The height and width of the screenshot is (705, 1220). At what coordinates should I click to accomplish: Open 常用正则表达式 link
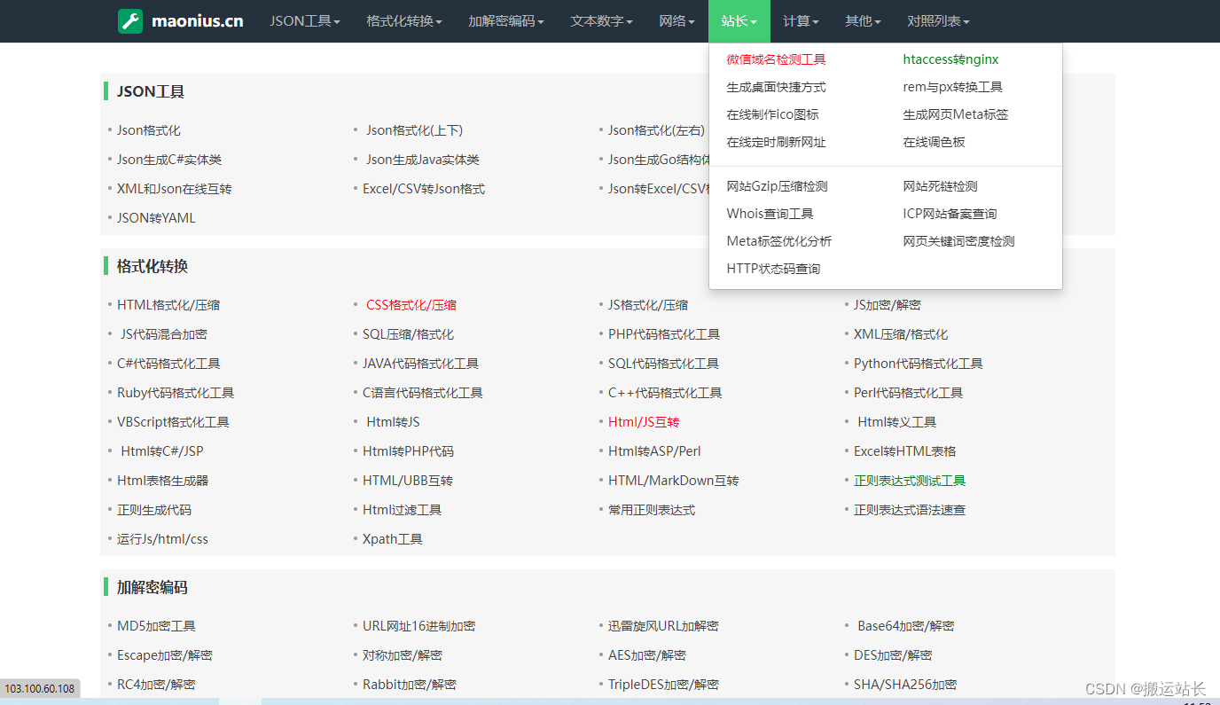(652, 510)
